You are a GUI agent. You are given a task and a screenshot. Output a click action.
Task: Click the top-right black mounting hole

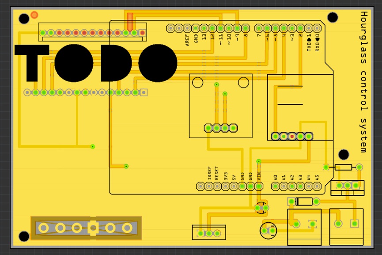click(x=333, y=18)
